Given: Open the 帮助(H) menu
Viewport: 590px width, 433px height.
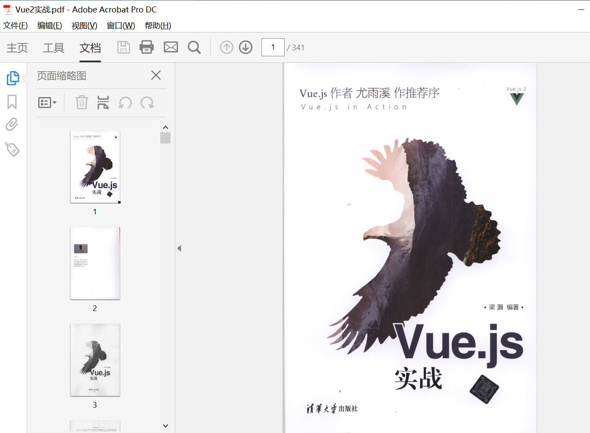Looking at the screenshot, I should (x=158, y=26).
